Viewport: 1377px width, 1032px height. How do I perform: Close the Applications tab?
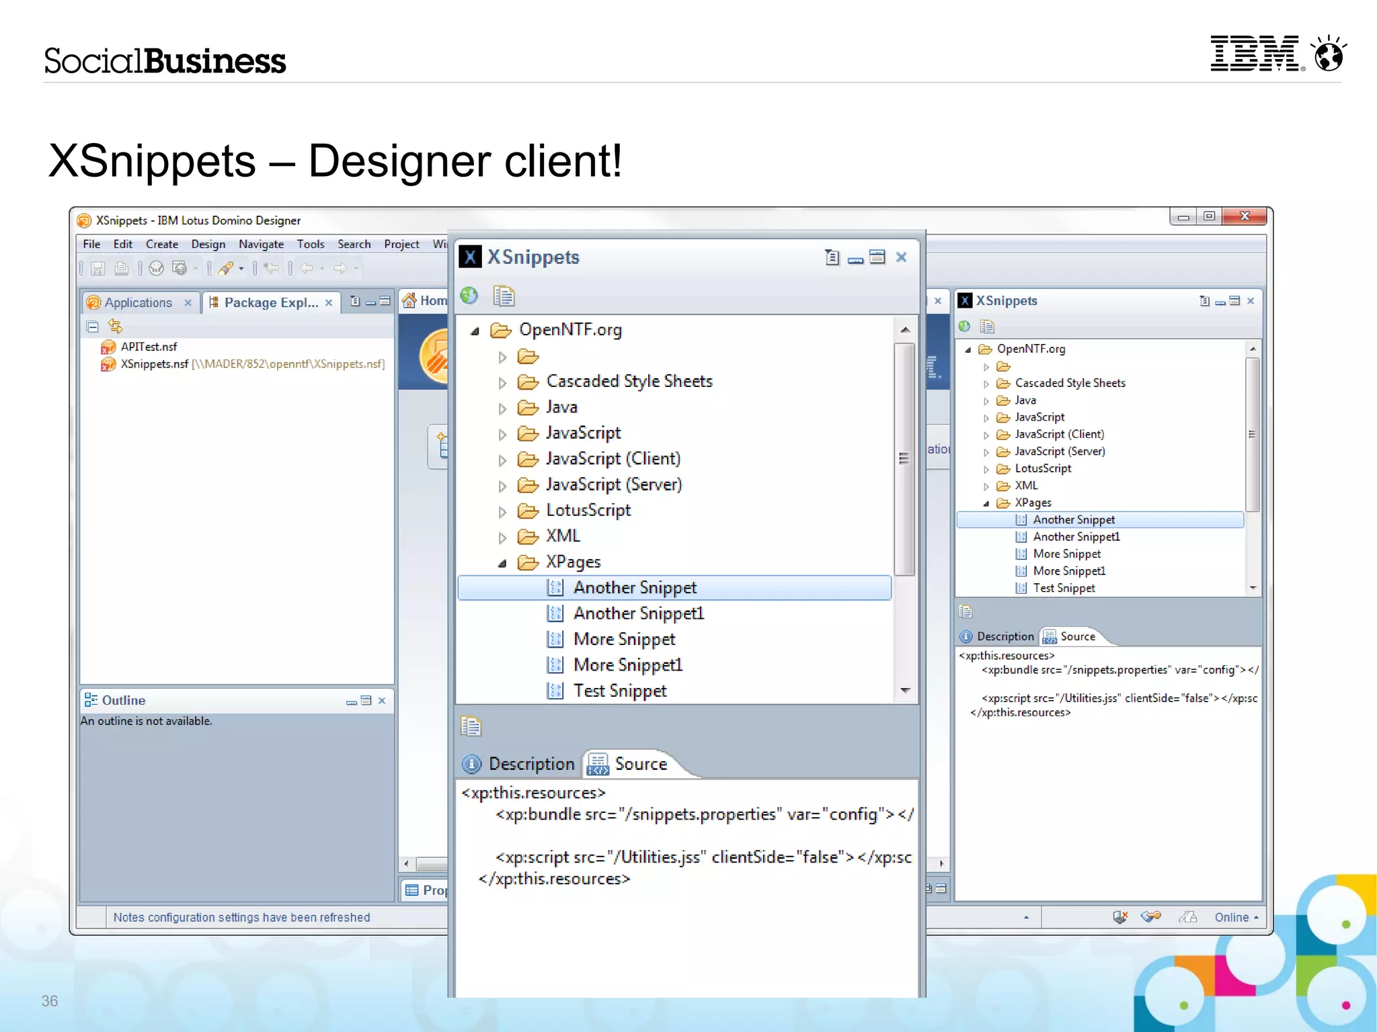pyautogui.click(x=188, y=303)
